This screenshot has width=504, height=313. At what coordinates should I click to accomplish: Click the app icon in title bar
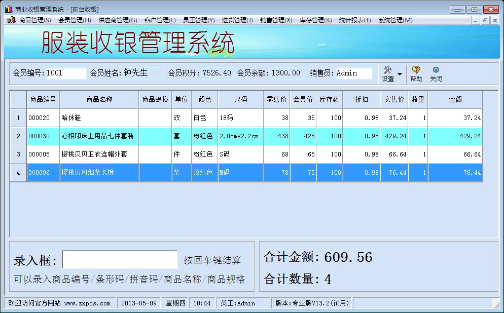(x=9, y=9)
